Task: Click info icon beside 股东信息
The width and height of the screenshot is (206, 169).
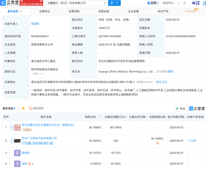Action: [x=18, y=108]
